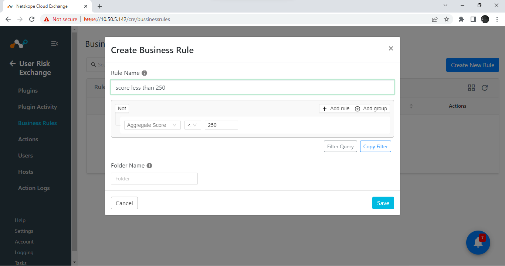The height and width of the screenshot is (266, 505).
Task: Share this page icon in address bar
Action: pos(435,19)
